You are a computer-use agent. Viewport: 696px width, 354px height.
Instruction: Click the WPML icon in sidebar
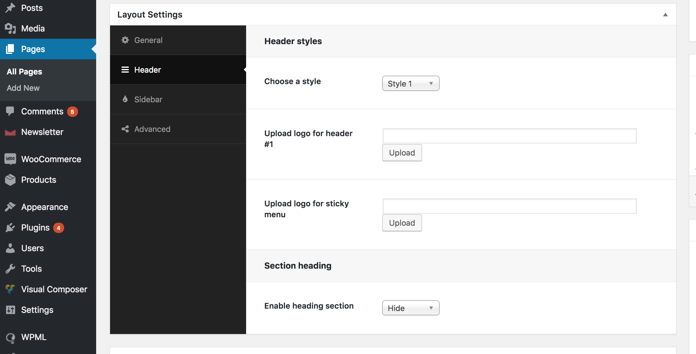click(10, 337)
